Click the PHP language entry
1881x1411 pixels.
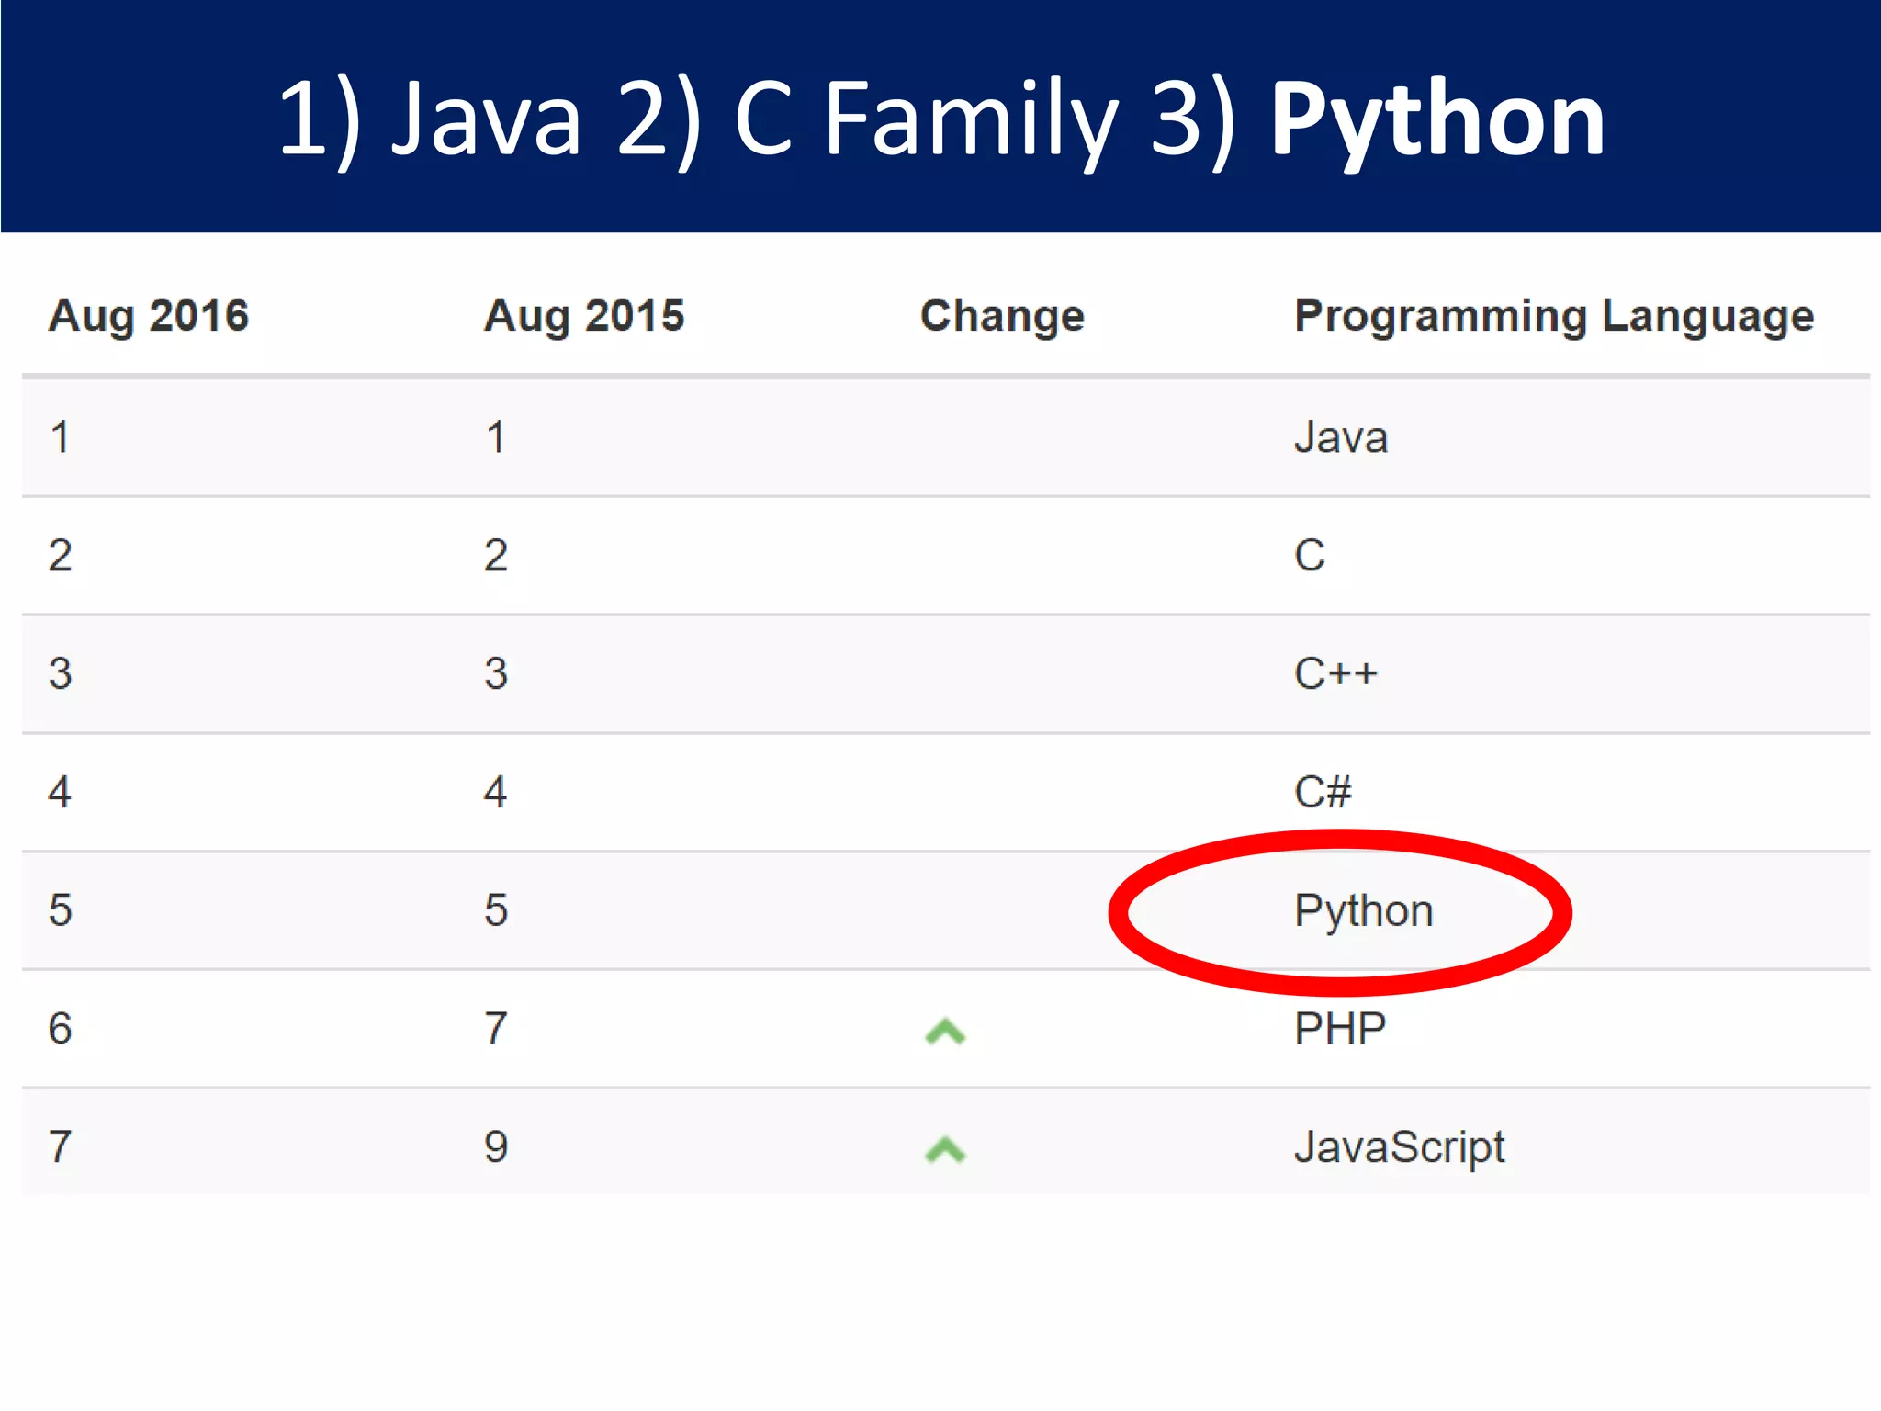[1340, 1029]
